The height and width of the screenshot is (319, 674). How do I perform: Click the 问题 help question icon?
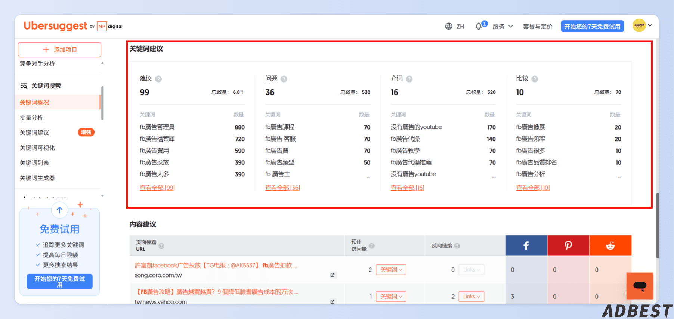point(284,79)
